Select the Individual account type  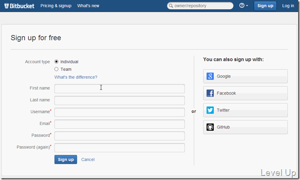[56, 62]
